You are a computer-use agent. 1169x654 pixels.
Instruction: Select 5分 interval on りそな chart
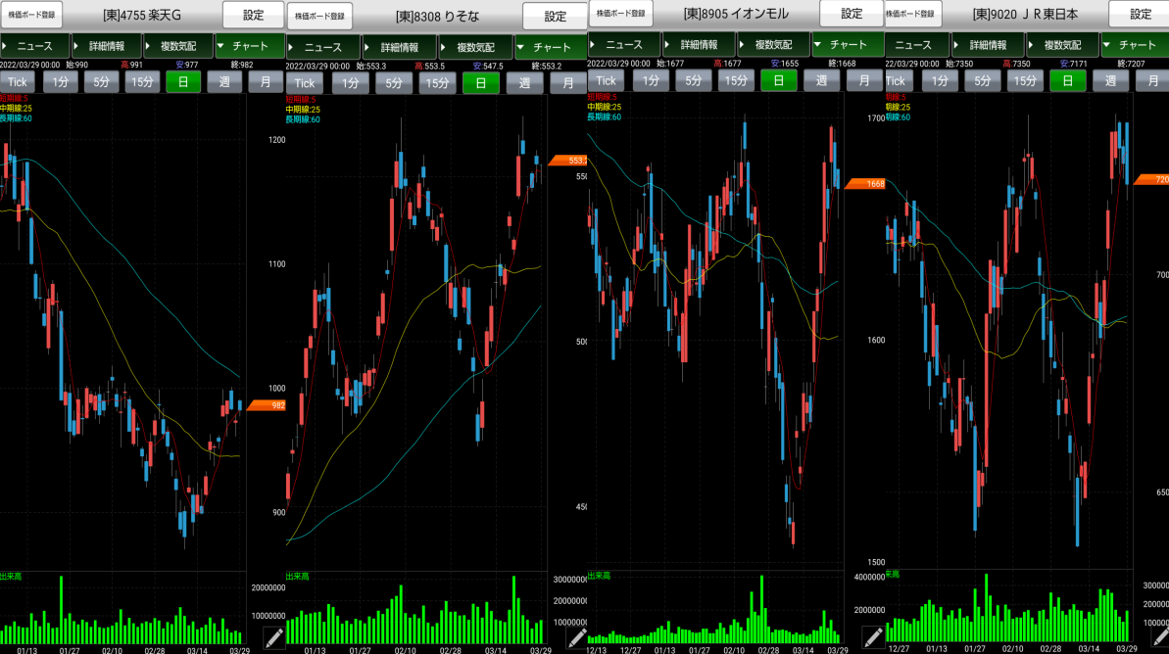click(393, 83)
